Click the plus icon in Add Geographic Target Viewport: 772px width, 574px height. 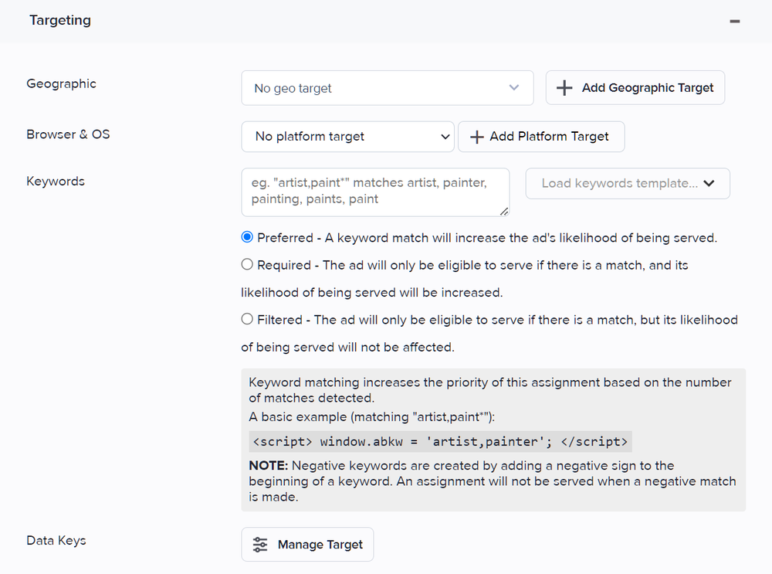[x=564, y=88]
